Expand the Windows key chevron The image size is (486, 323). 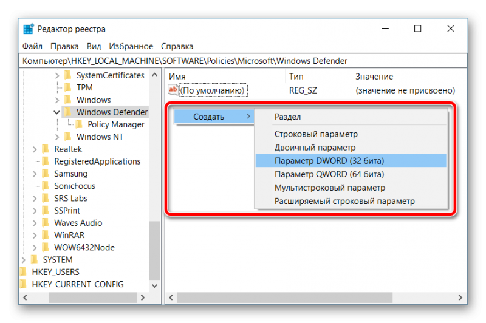click(57, 100)
